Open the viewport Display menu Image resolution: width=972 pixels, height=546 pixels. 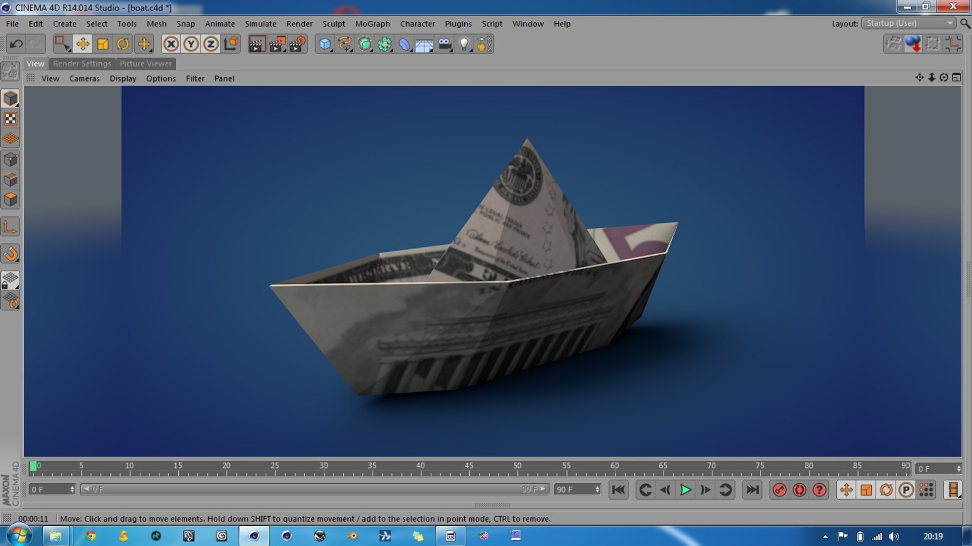click(123, 78)
